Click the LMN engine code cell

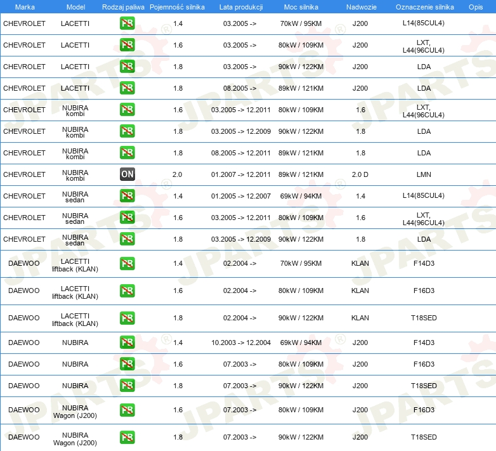pyautogui.click(x=424, y=174)
